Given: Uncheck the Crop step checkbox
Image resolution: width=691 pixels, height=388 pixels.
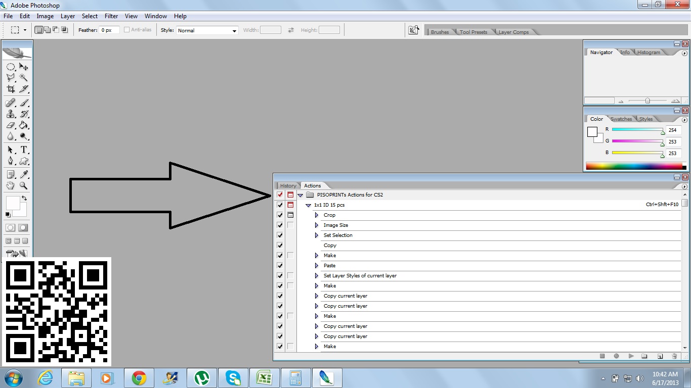Looking at the screenshot, I should pos(280,215).
